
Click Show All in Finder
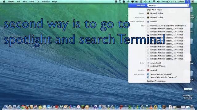(155, 10)
